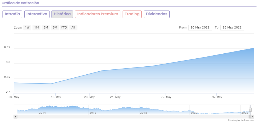This screenshot has height=125, width=259.
Task: Zoom chart to YTD
Action: pos(64,28)
